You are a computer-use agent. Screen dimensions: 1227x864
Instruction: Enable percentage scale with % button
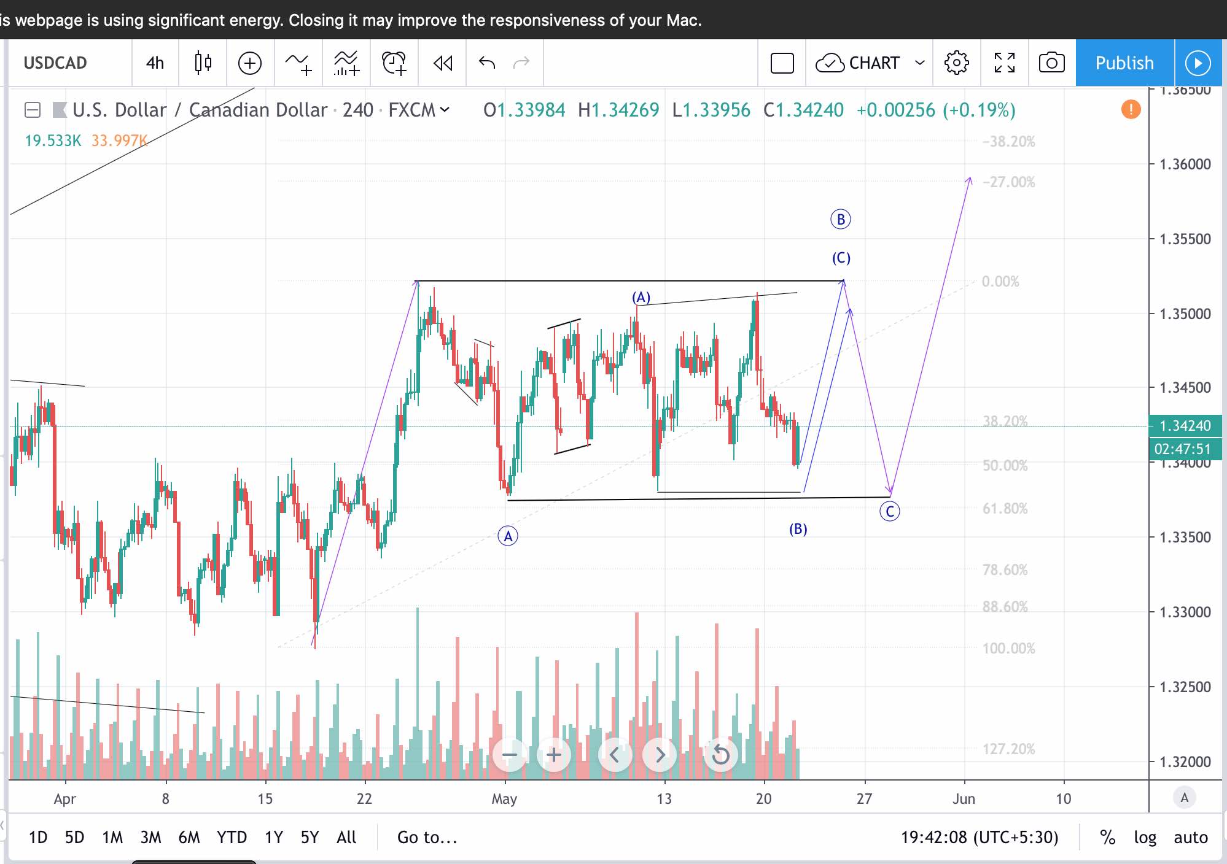coord(1108,837)
